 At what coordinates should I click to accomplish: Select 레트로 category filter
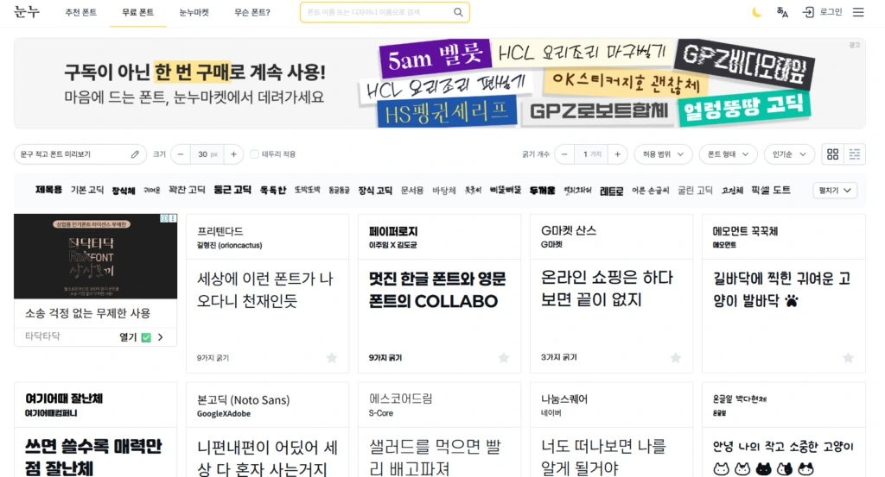[611, 191]
